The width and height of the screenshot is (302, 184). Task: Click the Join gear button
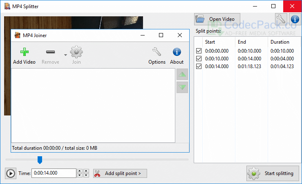pos(76,55)
